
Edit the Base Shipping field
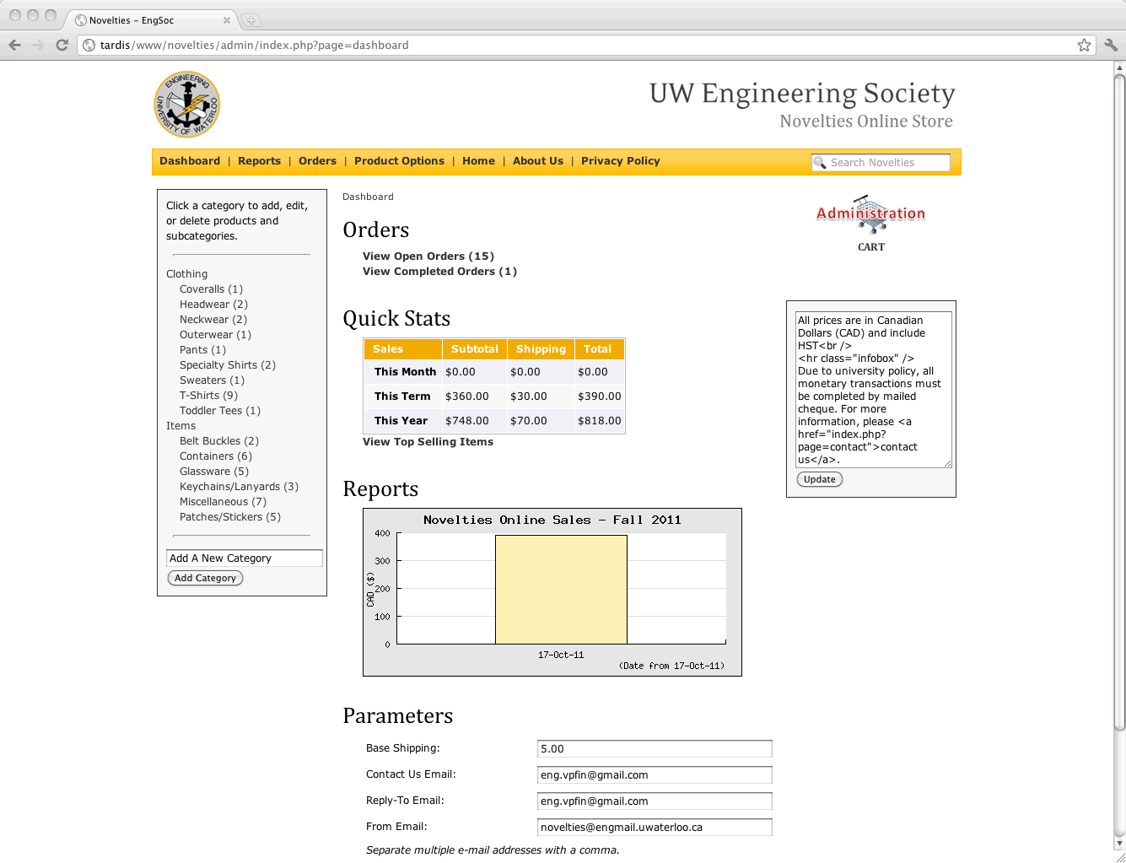point(655,749)
